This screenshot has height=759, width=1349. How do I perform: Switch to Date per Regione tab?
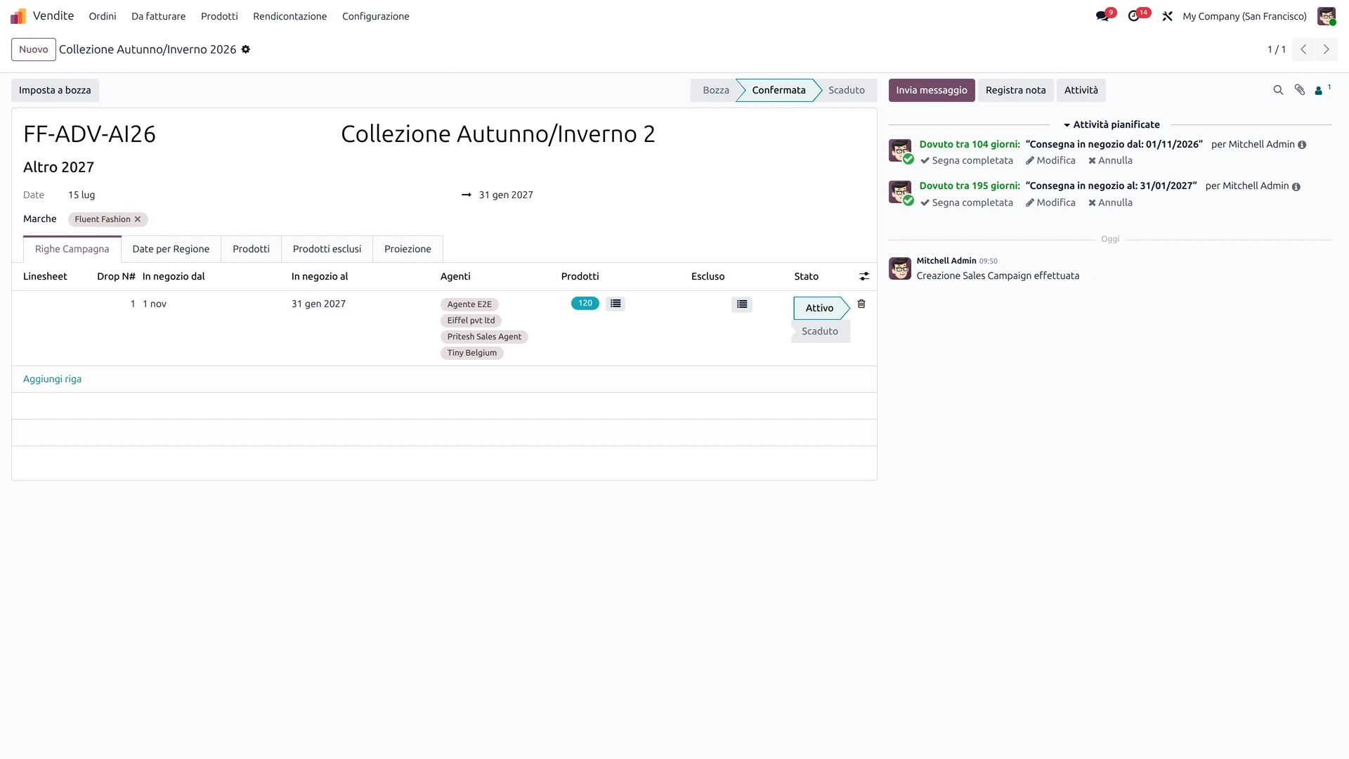coord(171,249)
